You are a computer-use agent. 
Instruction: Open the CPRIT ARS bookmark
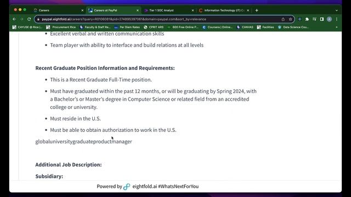154,27
